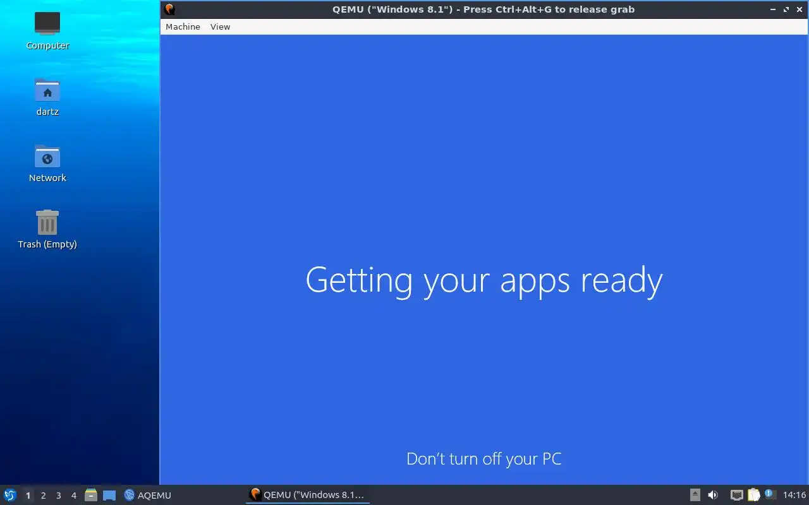Switch to workspace 4 in pager

(x=73, y=496)
